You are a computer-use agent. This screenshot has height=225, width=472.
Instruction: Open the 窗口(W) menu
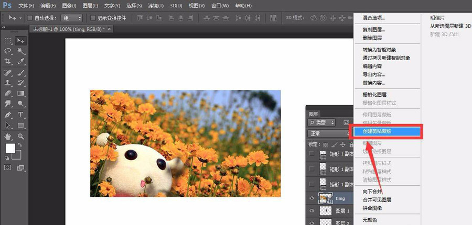pos(220,6)
